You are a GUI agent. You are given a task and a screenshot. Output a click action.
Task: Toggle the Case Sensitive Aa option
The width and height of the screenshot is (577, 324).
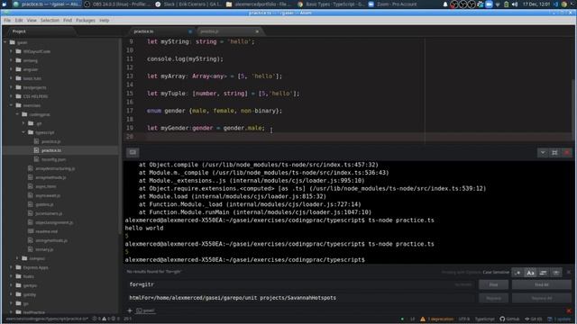(530, 273)
